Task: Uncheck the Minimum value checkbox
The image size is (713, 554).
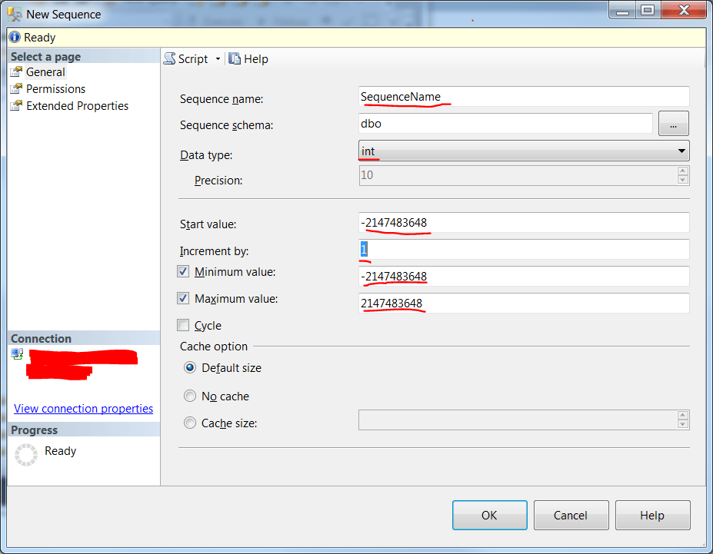Action: click(182, 271)
